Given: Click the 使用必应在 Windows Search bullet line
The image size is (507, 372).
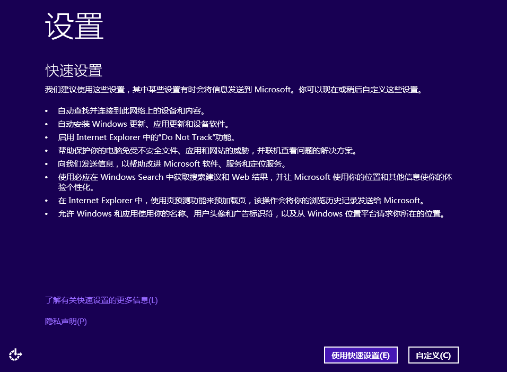Looking at the screenshot, I should 255,177.
